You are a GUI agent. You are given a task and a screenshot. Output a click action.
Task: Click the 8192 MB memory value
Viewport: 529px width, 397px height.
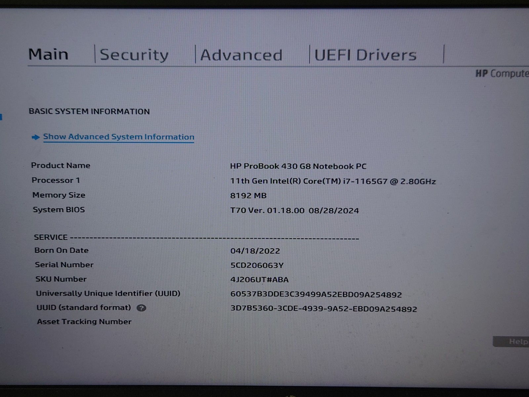(248, 196)
